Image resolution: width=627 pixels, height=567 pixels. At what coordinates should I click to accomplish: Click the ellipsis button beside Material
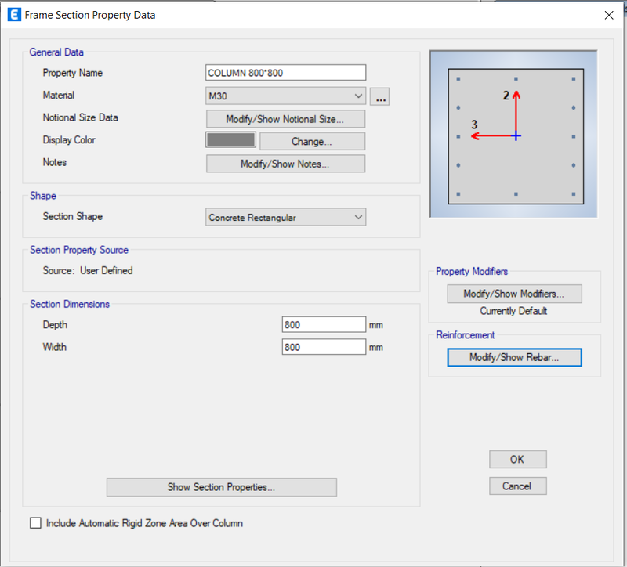click(x=379, y=96)
